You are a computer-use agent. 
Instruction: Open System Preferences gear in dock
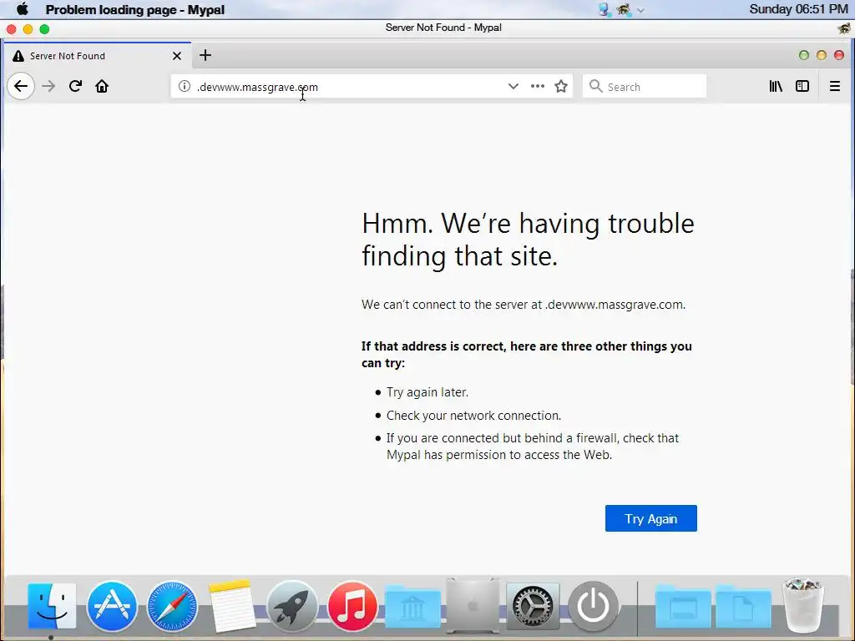[533, 606]
